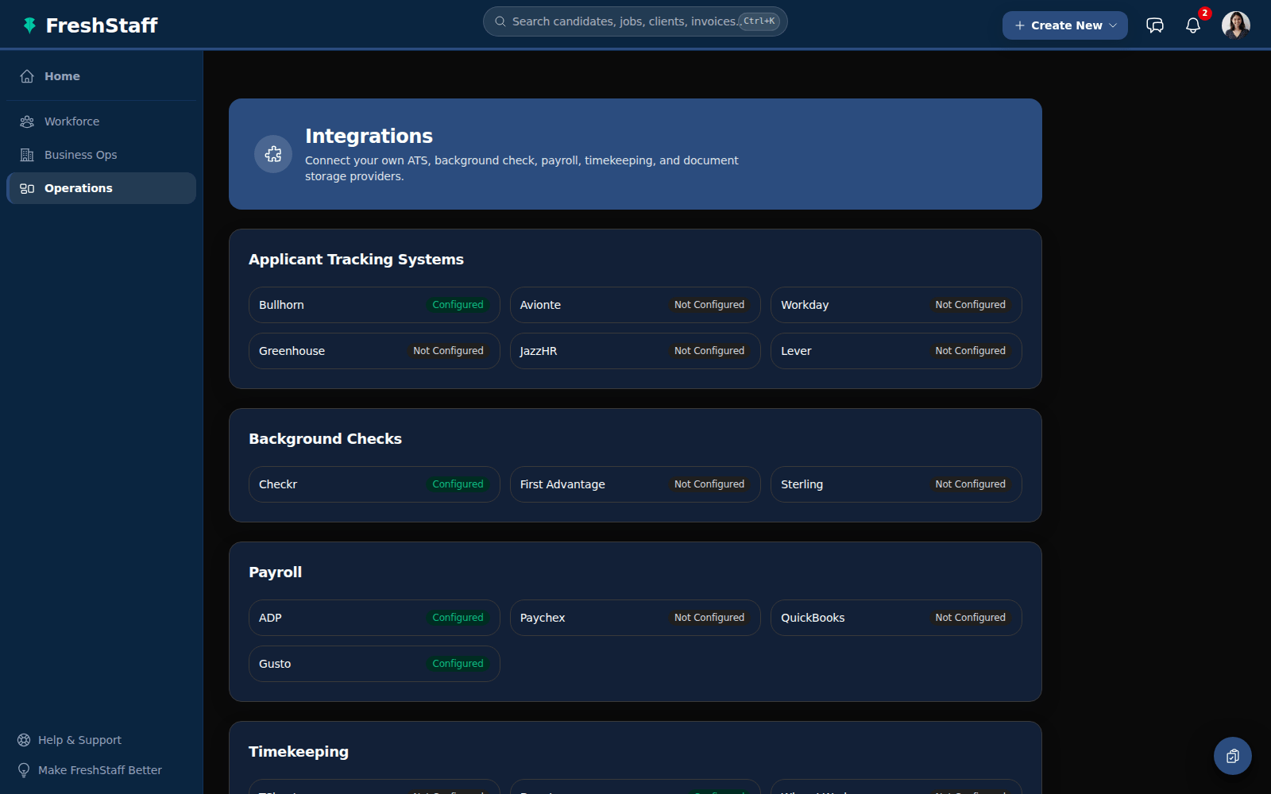Open the notifications bell
This screenshot has height=794, width=1271.
coord(1193,25)
